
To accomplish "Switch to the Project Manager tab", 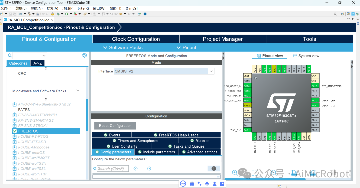I will pyautogui.click(x=223, y=39).
